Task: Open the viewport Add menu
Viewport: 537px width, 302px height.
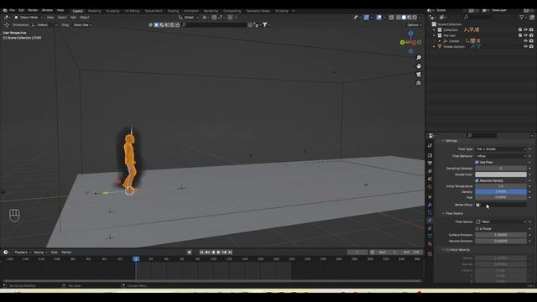Action: [x=73, y=17]
